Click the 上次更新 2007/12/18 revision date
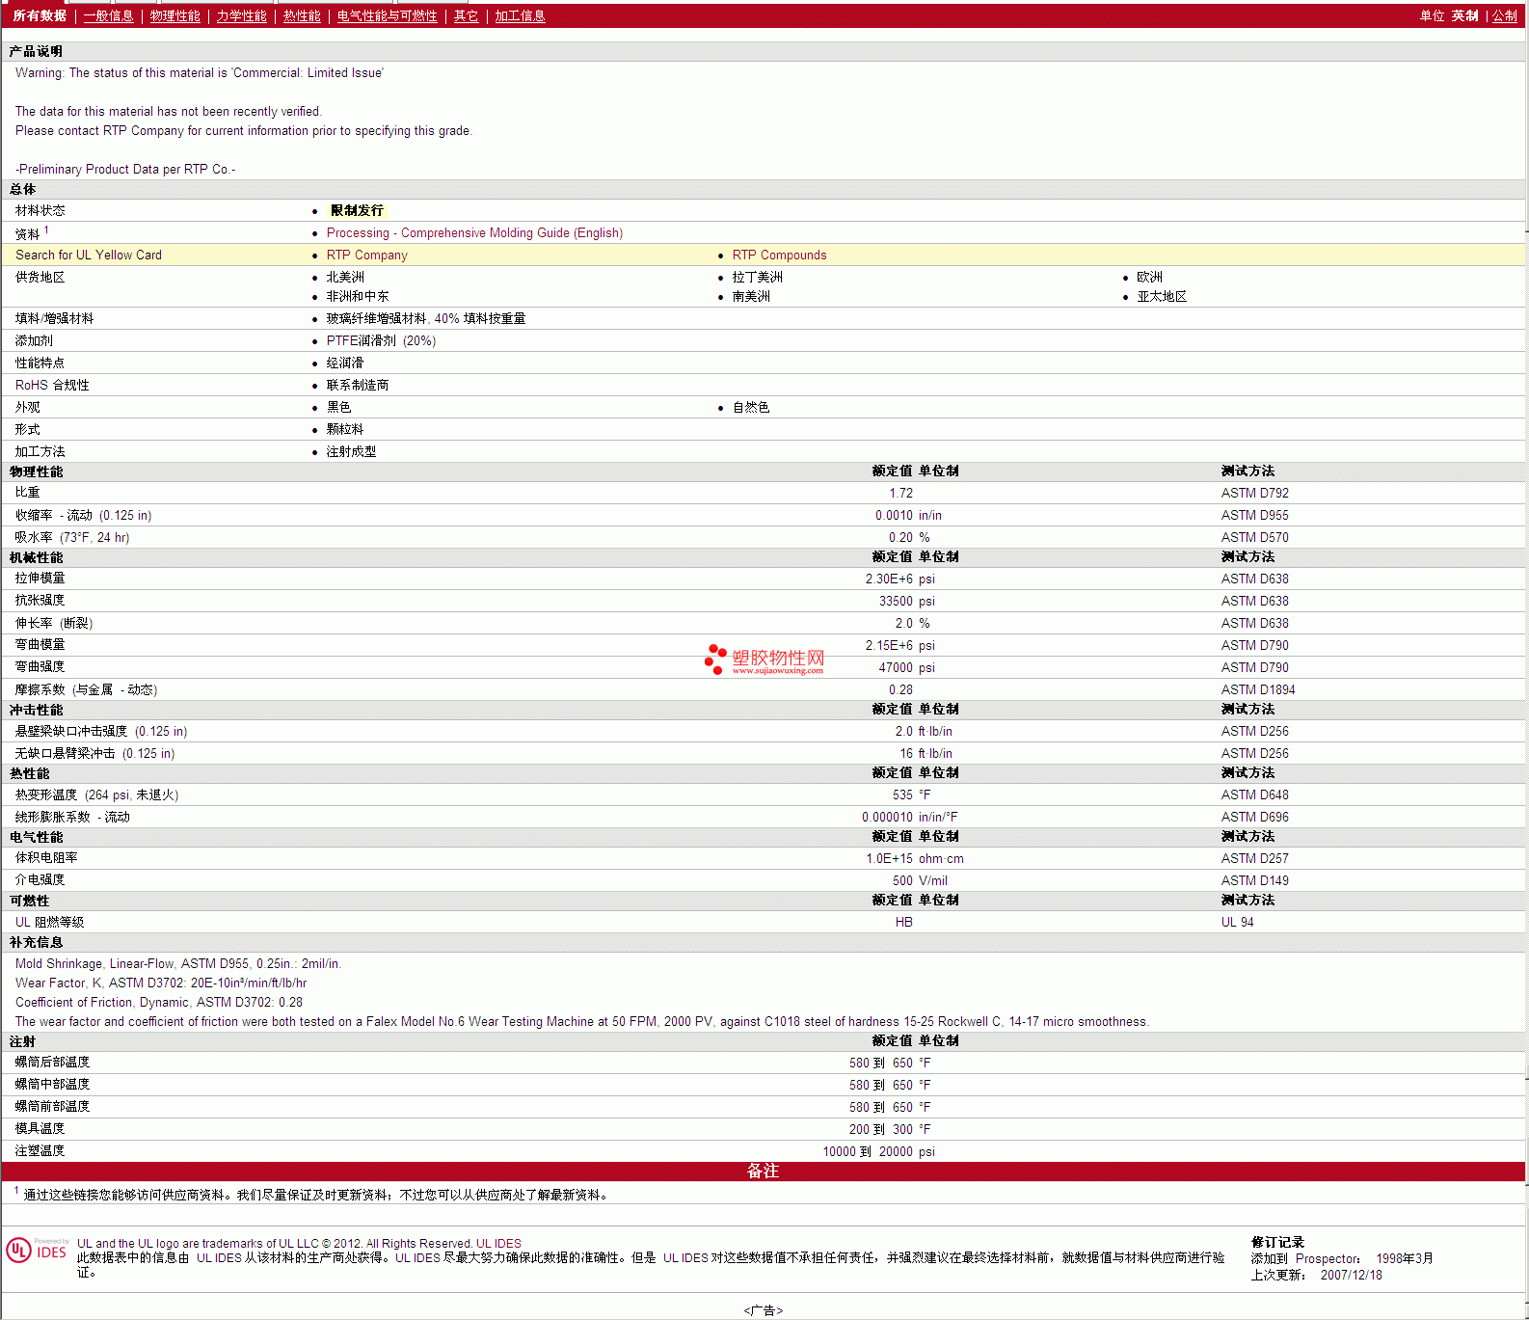1529x1320 pixels. (1316, 1276)
